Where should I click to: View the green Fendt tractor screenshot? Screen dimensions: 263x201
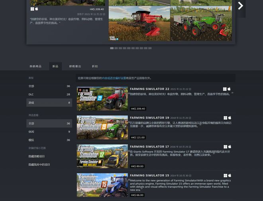pyautogui.click(x=201, y=24)
